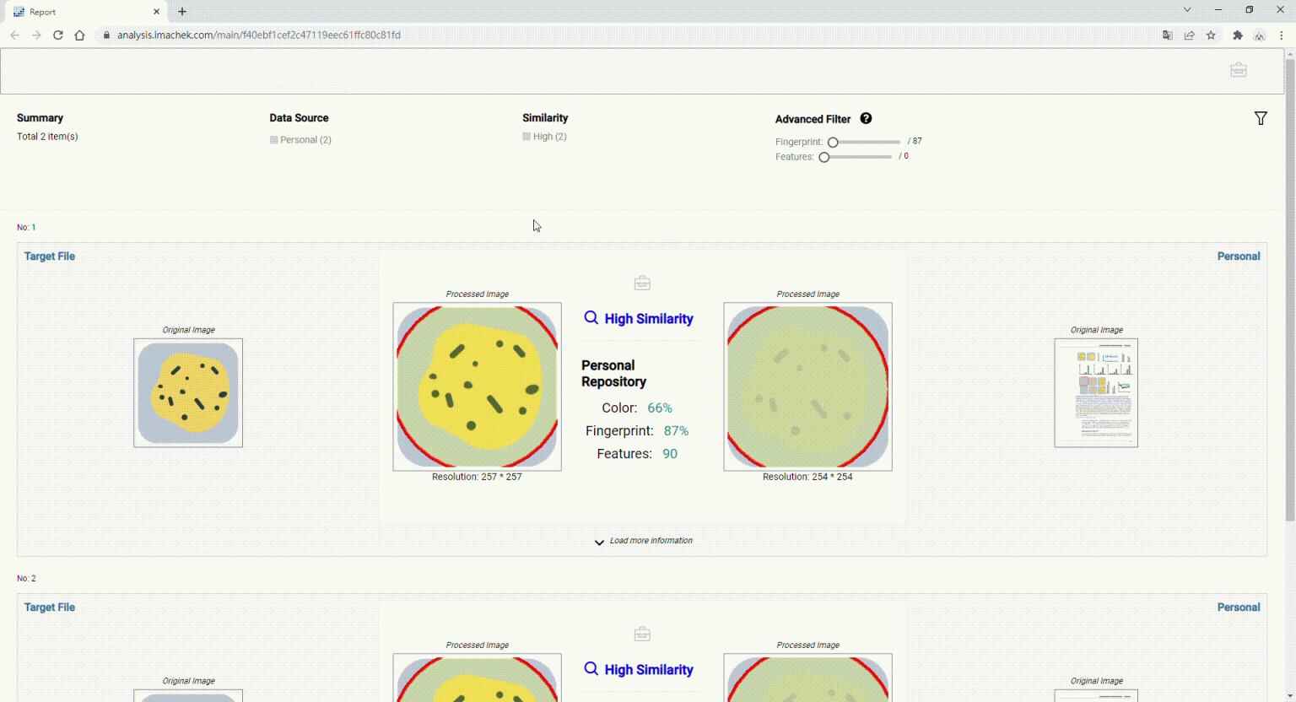Image resolution: width=1296 pixels, height=702 pixels.
Task: Open Advanced Filter help question mark
Action: [866, 119]
